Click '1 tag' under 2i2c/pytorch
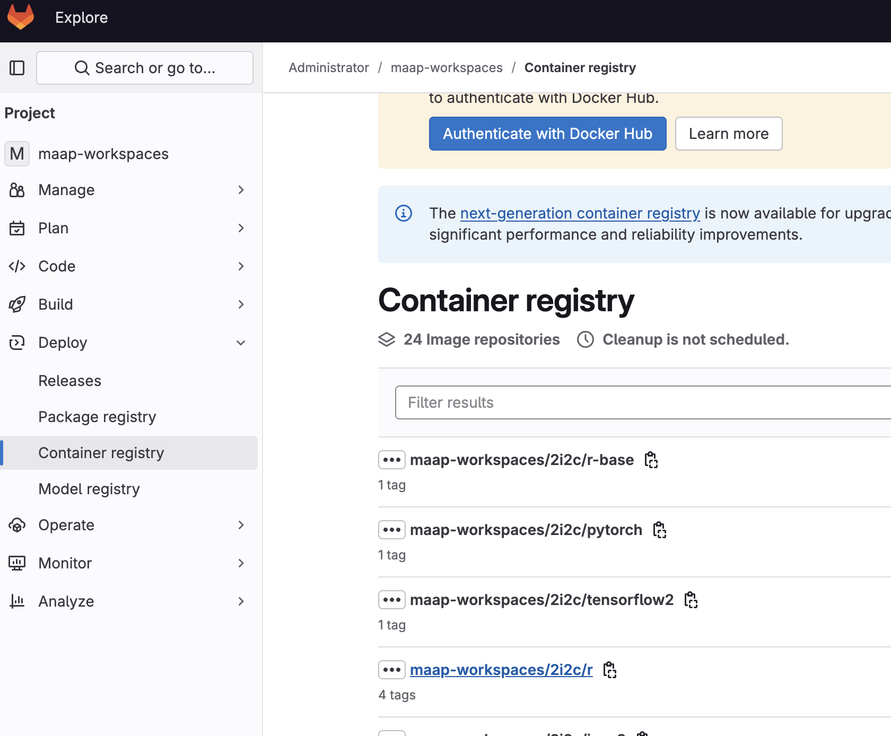This screenshot has width=891, height=736. (392, 555)
